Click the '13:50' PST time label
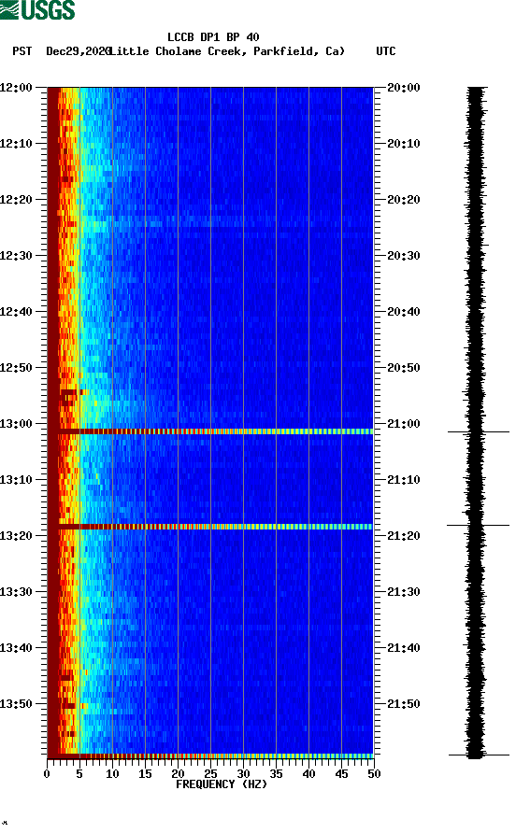The width and height of the screenshot is (516, 833). (17, 704)
